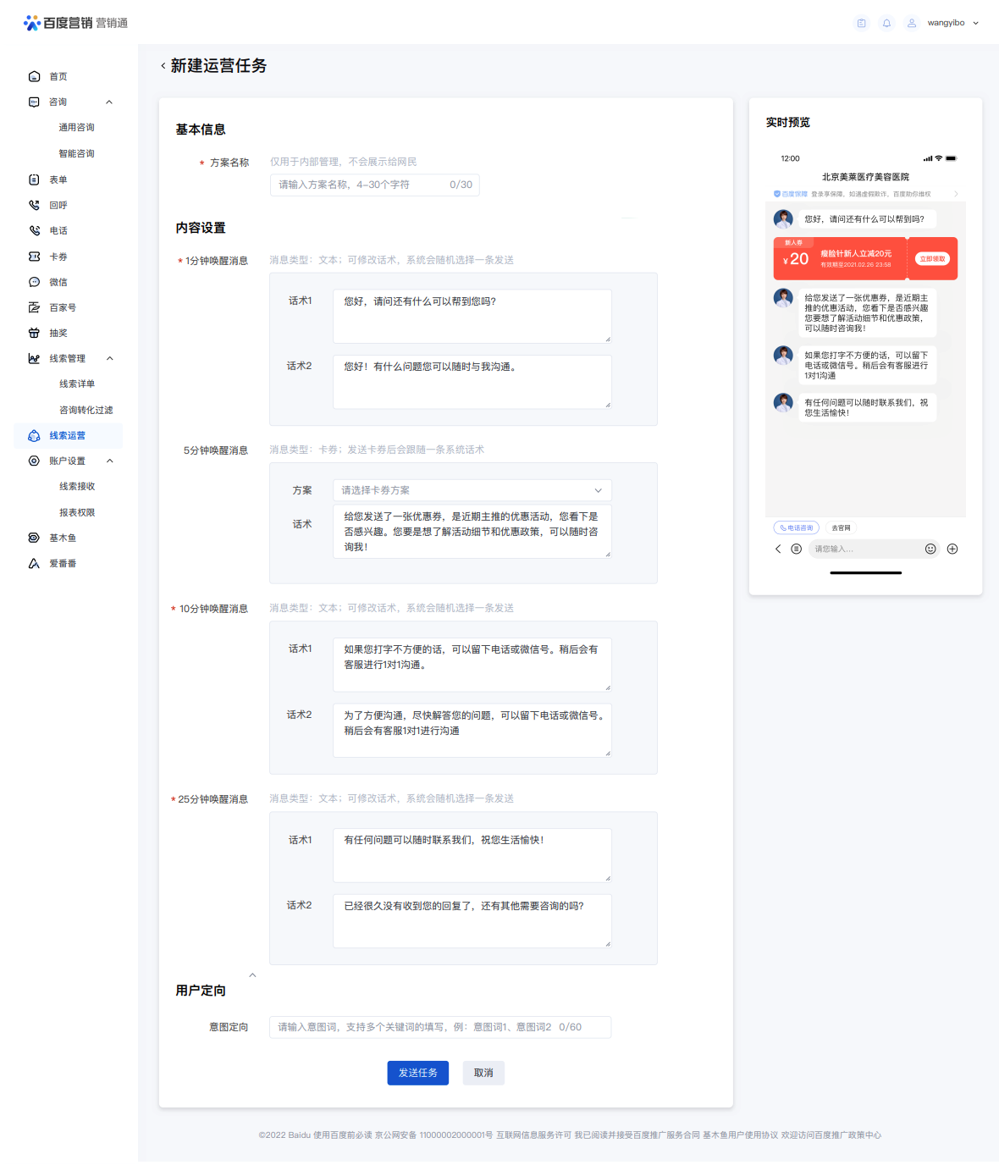The width and height of the screenshot is (999, 1165).
Task: Collapse the 咨询 menu group
Action: pyautogui.click(x=109, y=102)
